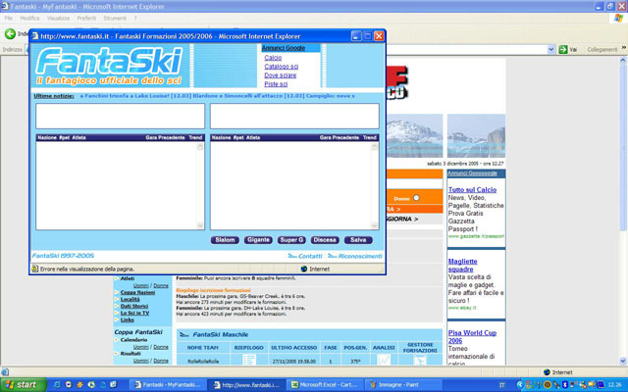Open the Donne link under Atleti
The image size is (628, 392).
click(161, 285)
